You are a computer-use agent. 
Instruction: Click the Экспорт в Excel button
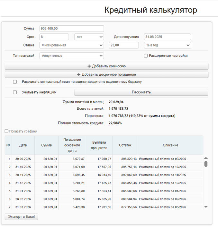click(x=22, y=217)
